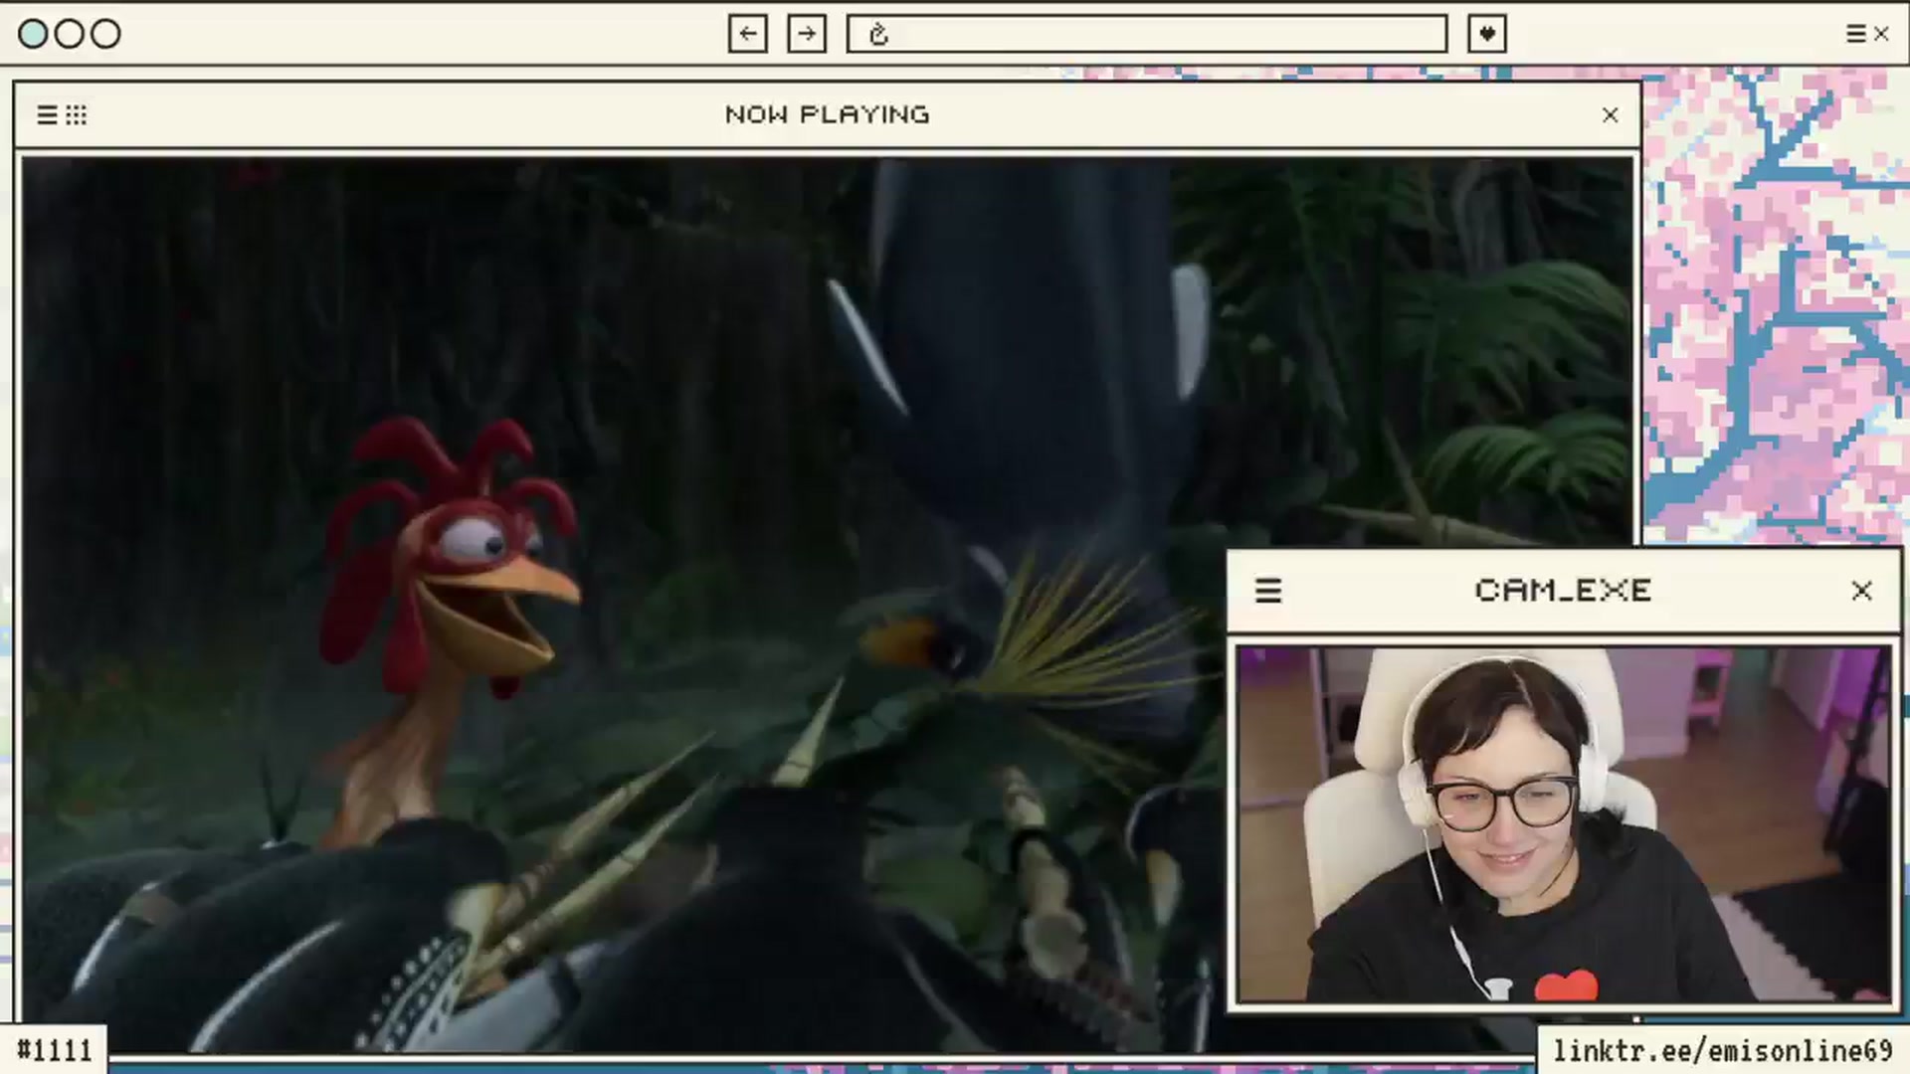The width and height of the screenshot is (1910, 1074).
Task: Click the webcam feed in CAM_EXE
Action: click(x=1564, y=824)
